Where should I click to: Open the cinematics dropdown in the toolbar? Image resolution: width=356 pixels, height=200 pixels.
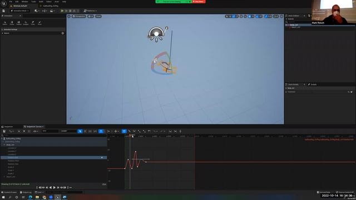(x=52, y=11)
